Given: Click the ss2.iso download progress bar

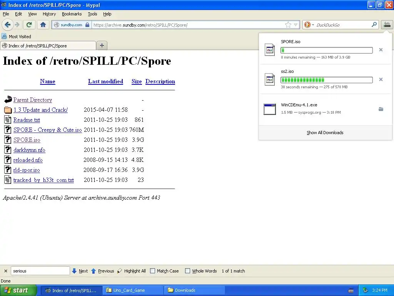Looking at the screenshot, I should pyautogui.click(x=326, y=80).
